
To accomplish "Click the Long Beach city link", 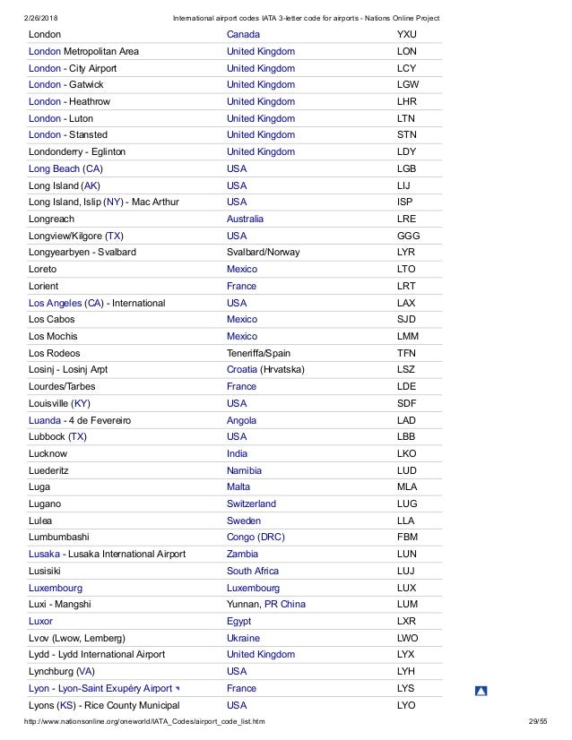I will click(x=54, y=169).
